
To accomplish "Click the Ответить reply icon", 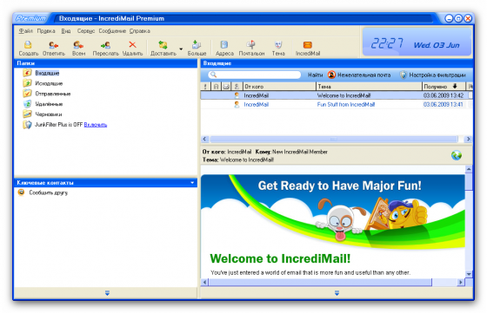I will click(54, 45).
